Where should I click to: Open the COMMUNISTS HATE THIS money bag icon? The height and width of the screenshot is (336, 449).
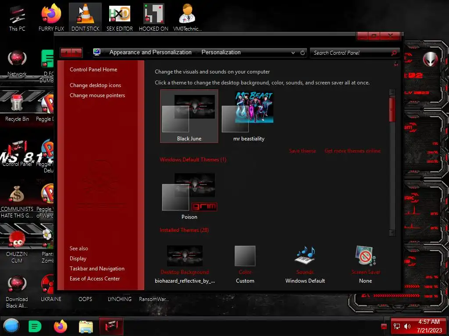tap(17, 202)
